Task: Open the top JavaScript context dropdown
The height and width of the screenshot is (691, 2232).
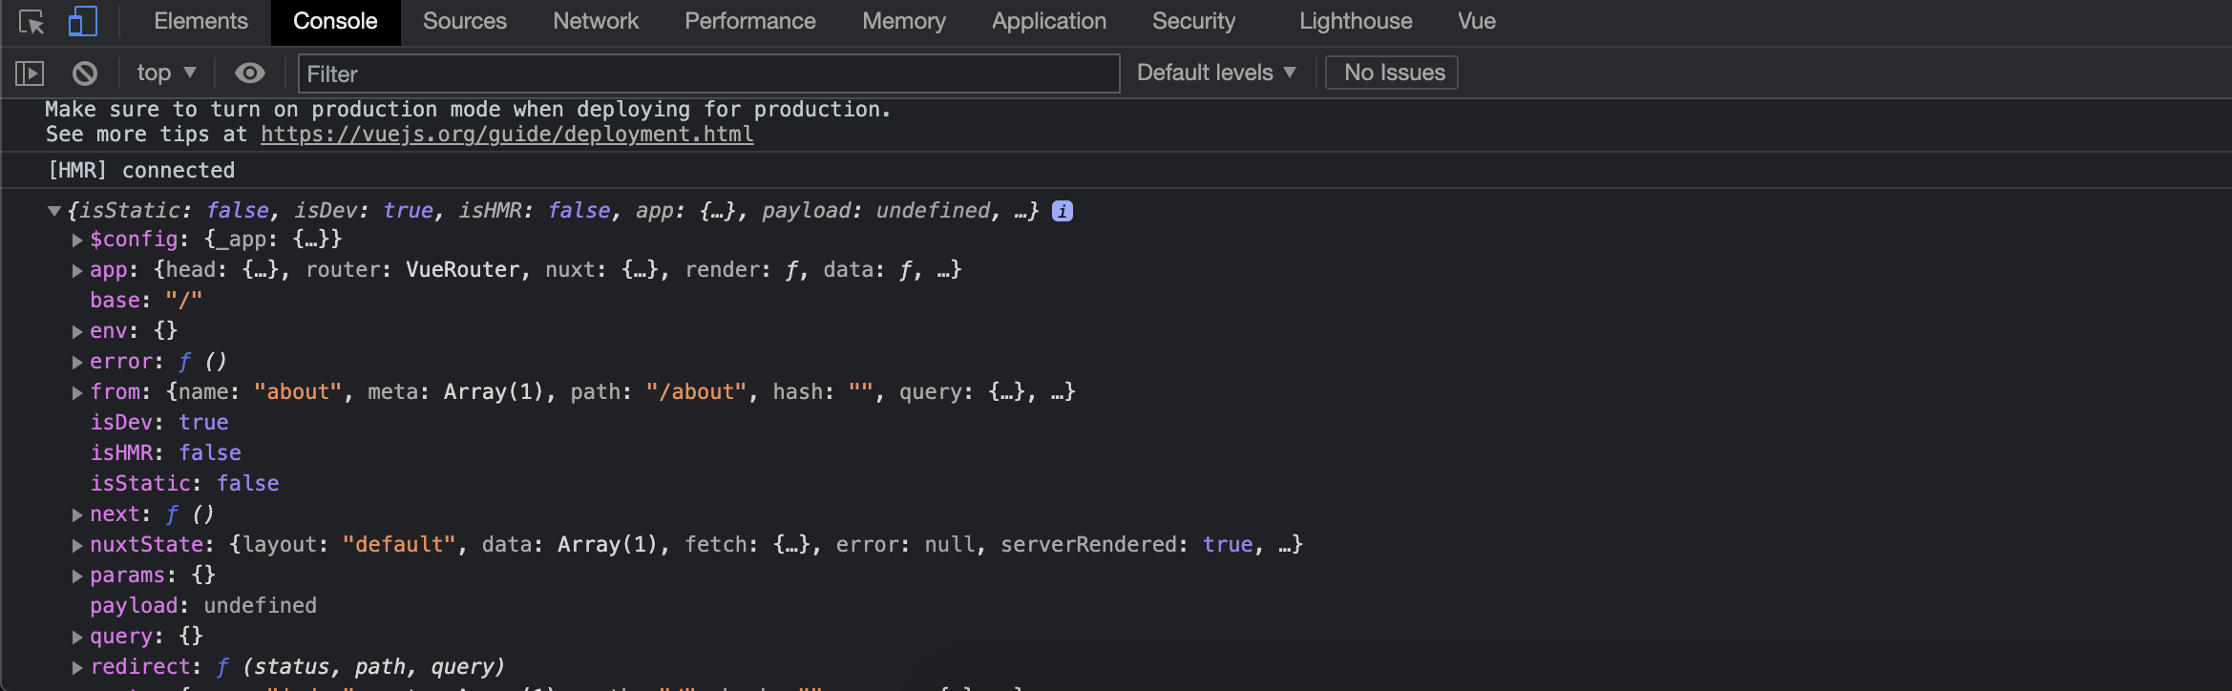Action: pyautogui.click(x=166, y=73)
